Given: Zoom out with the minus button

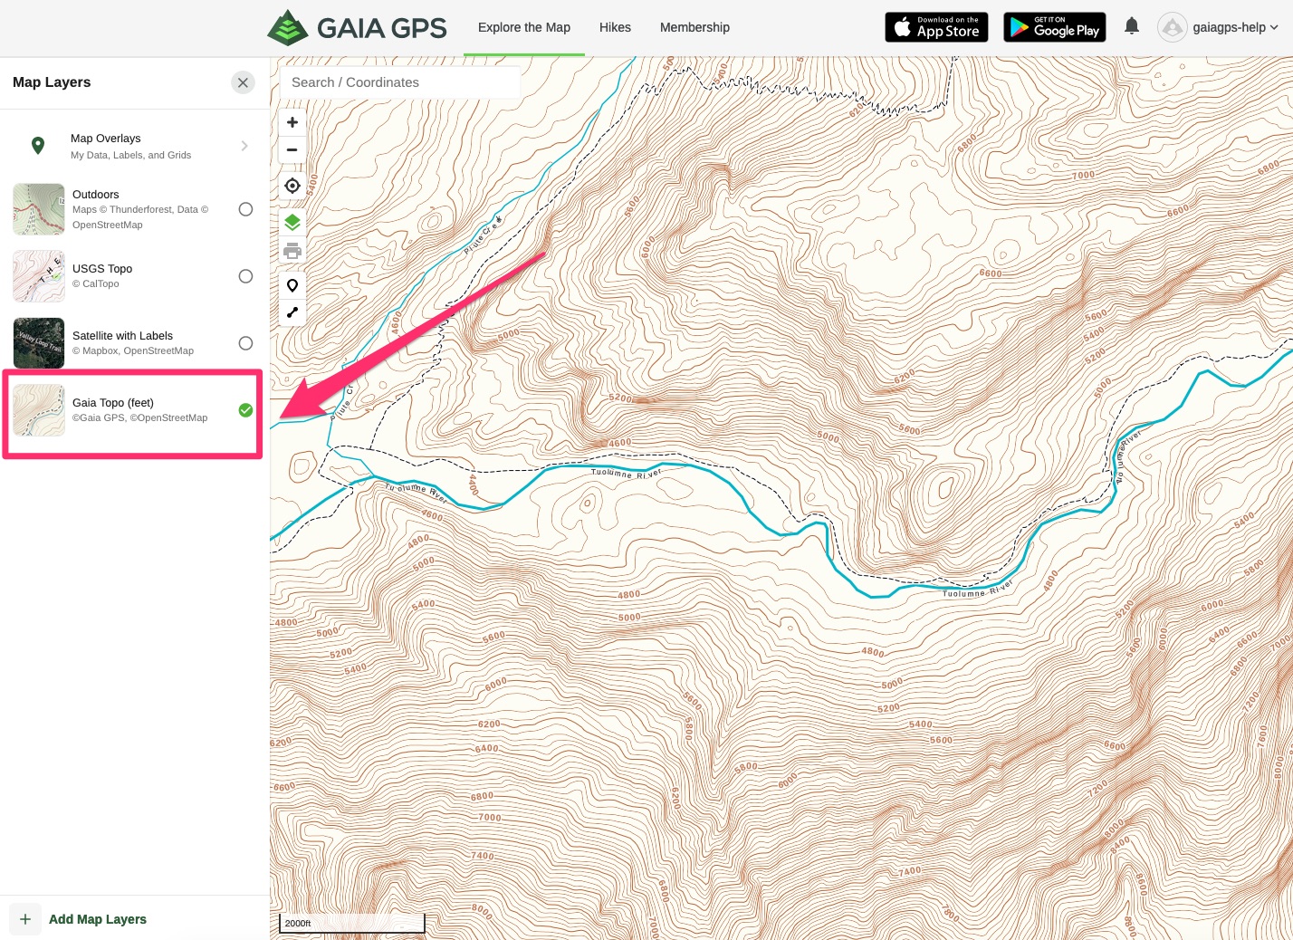Looking at the screenshot, I should tap(292, 149).
